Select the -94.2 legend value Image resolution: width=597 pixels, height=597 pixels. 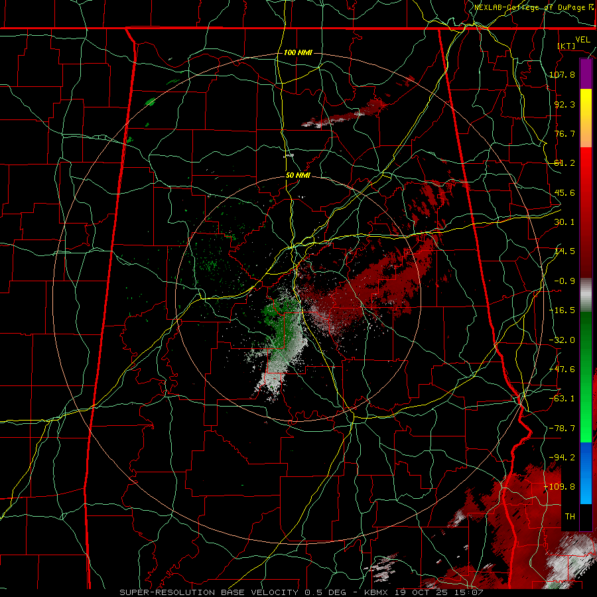pos(562,458)
